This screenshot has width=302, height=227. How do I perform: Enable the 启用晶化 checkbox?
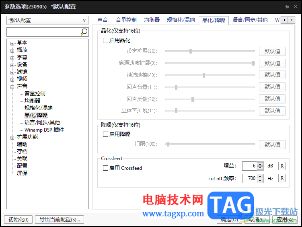pyautogui.click(x=105, y=41)
